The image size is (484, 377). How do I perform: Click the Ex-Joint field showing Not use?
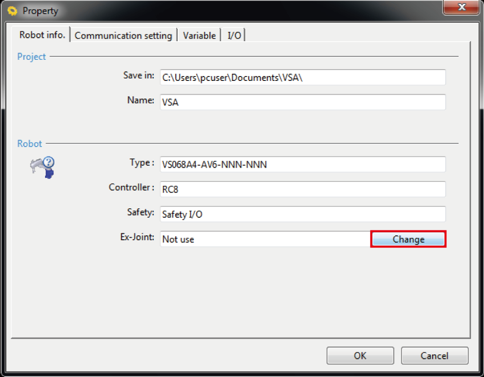tap(264, 239)
